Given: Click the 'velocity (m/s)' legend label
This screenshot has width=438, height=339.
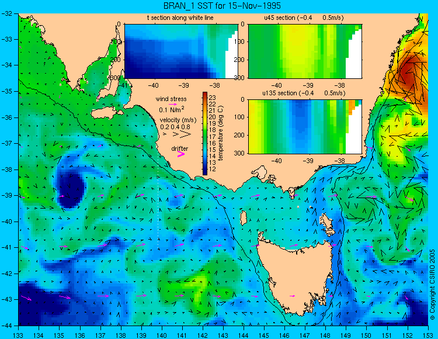Looking at the screenshot, I should [x=178, y=120].
